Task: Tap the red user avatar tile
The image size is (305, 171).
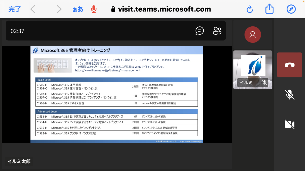Action: [x=253, y=34]
